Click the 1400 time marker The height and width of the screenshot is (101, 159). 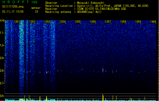pyautogui.click(x=153, y=22)
